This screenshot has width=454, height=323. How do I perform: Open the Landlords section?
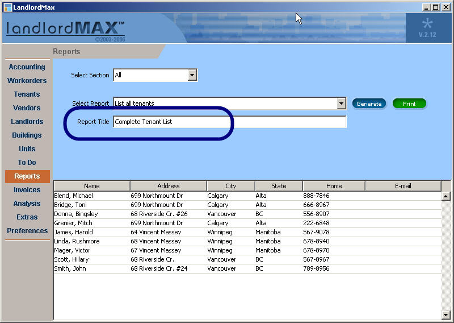click(x=27, y=122)
